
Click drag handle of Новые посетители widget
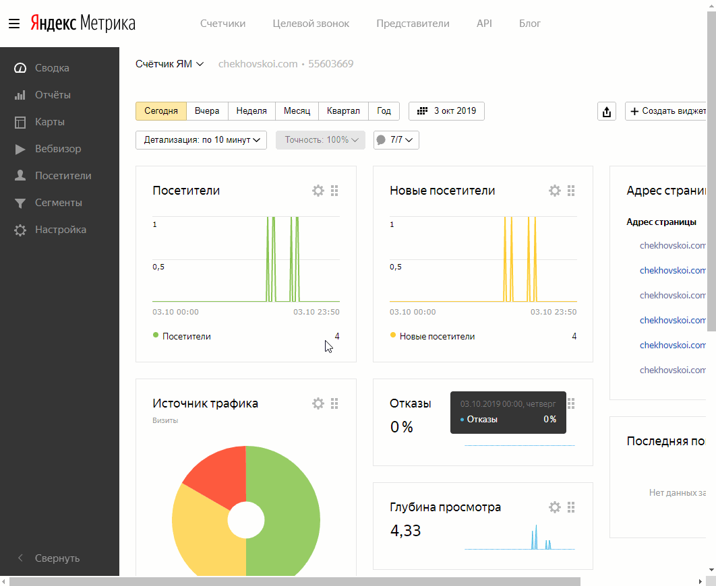(x=571, y=191)
